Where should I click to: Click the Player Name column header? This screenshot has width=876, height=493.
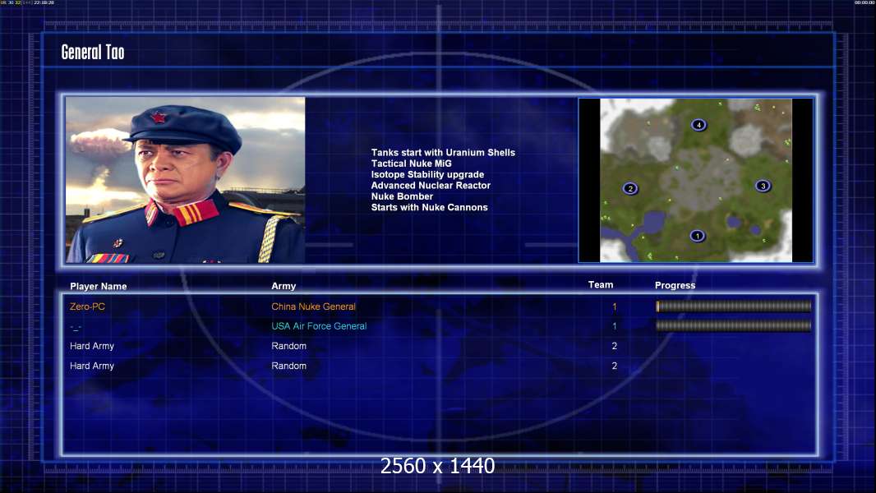point(99,286)
